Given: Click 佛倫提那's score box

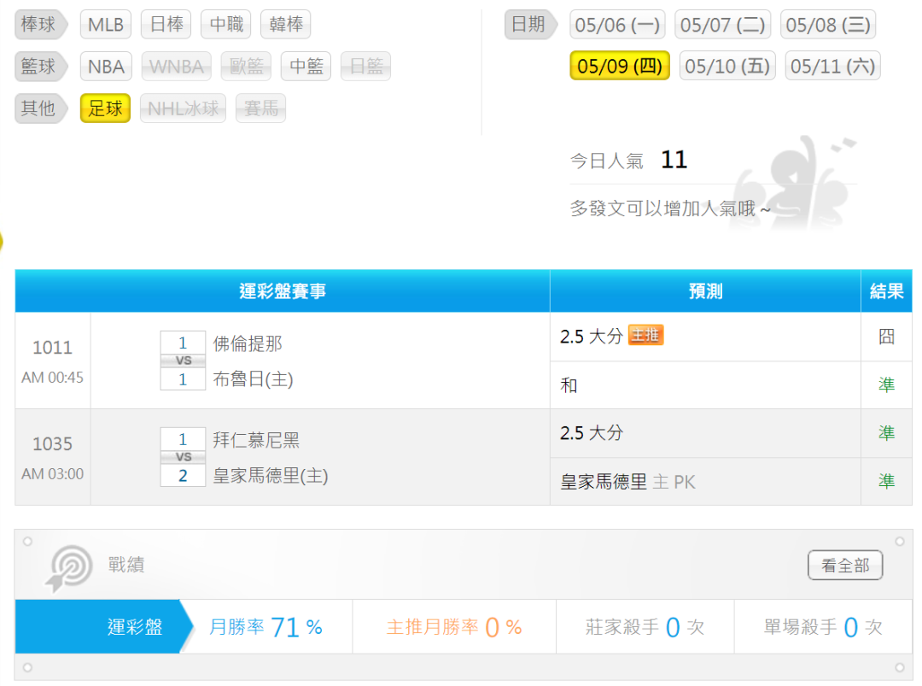Looking at the screenshot, I should 183,343.
